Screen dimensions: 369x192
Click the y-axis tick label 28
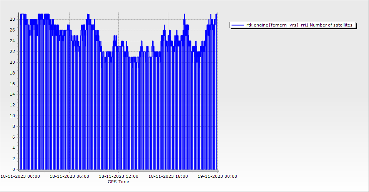click(12, 19)
